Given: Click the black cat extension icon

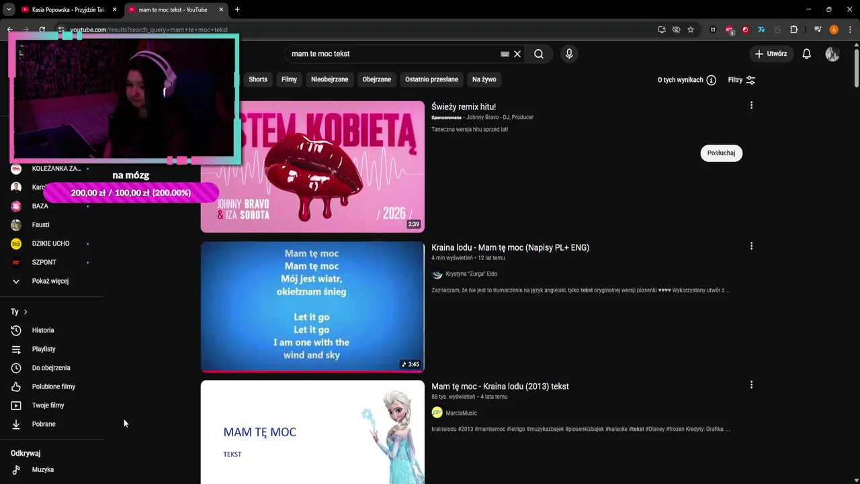Looking at the screenshot, I should click(713, 30).
